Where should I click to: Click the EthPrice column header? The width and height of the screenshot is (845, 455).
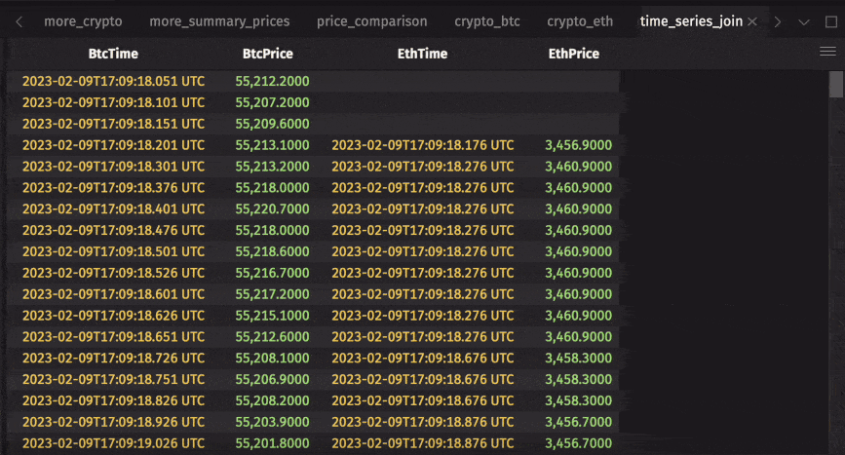click(573, 54)
